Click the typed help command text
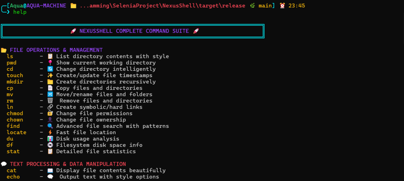This screenshot has height=181, width=404. (20, 12)
